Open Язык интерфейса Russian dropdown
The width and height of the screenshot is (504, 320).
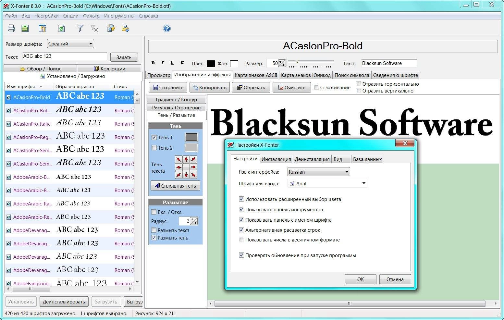point(319,172)
